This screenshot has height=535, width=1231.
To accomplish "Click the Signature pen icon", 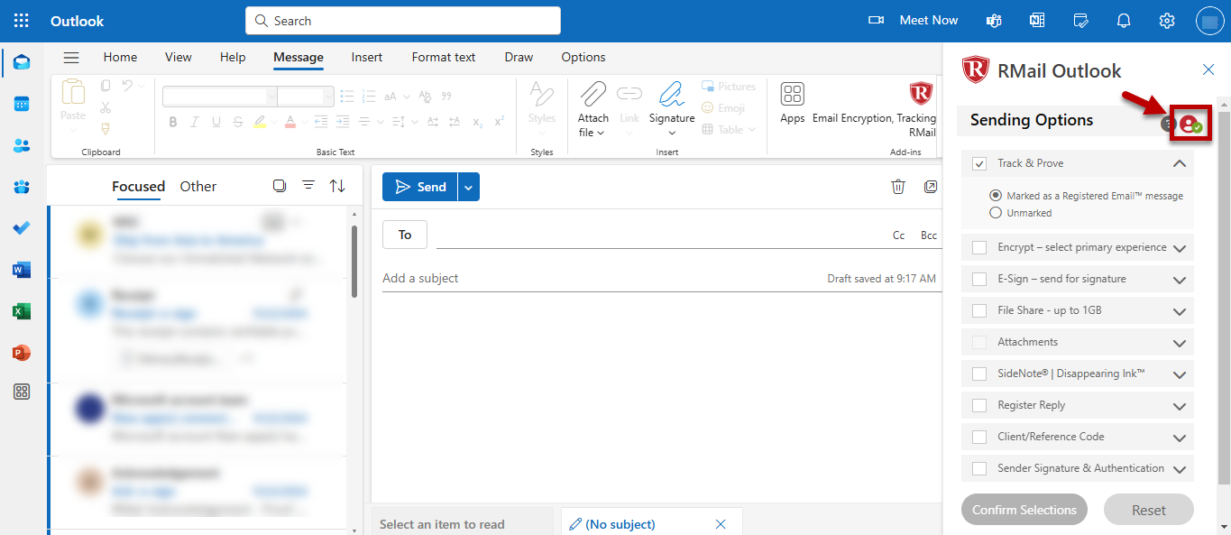I will pos(672,94).
